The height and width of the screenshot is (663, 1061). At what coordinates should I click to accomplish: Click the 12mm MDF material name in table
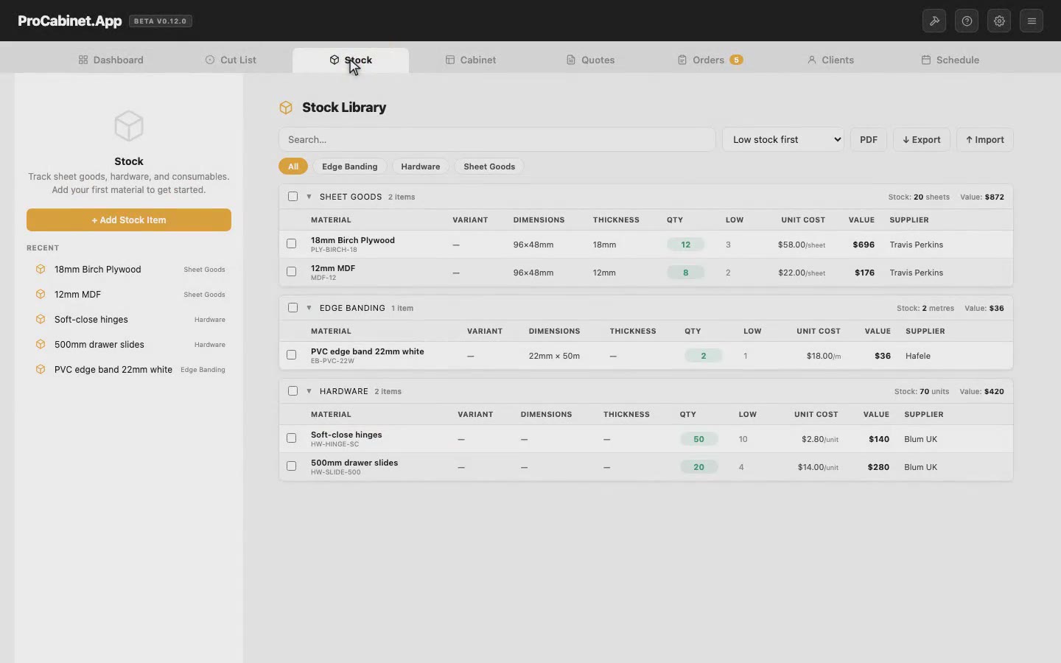333,268
